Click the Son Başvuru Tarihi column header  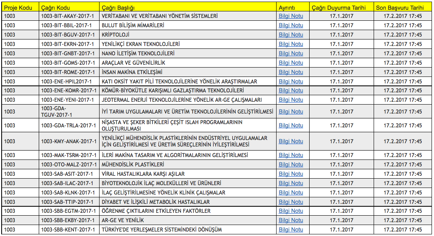pos(403,7)
